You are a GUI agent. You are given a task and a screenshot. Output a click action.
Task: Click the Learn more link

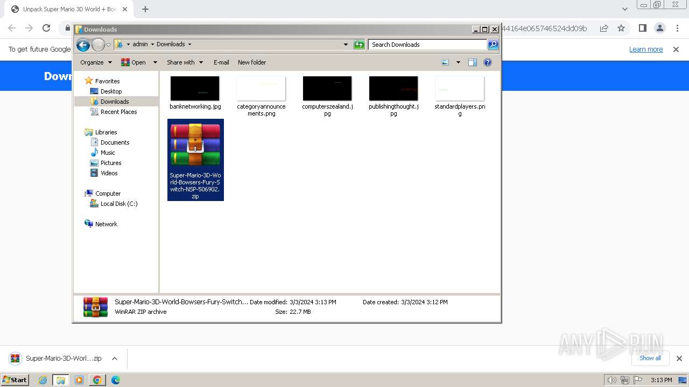point(646,49)
